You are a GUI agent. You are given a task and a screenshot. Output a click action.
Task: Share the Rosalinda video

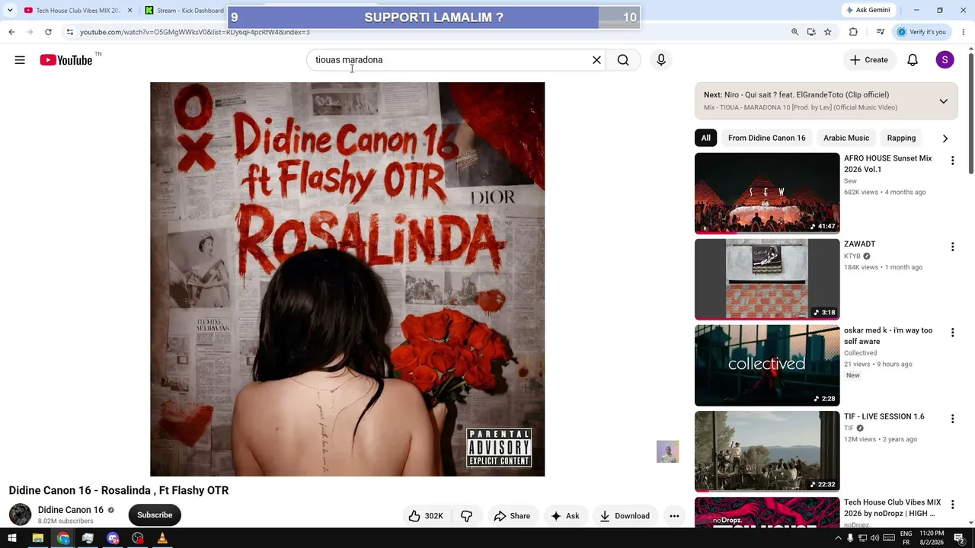(x=511, y=516)
